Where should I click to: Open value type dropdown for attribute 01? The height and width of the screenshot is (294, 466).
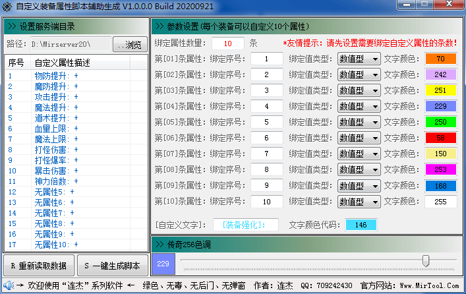(x=359, y=59)
